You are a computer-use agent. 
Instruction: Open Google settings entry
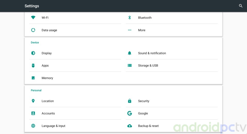tap(143, 113)
